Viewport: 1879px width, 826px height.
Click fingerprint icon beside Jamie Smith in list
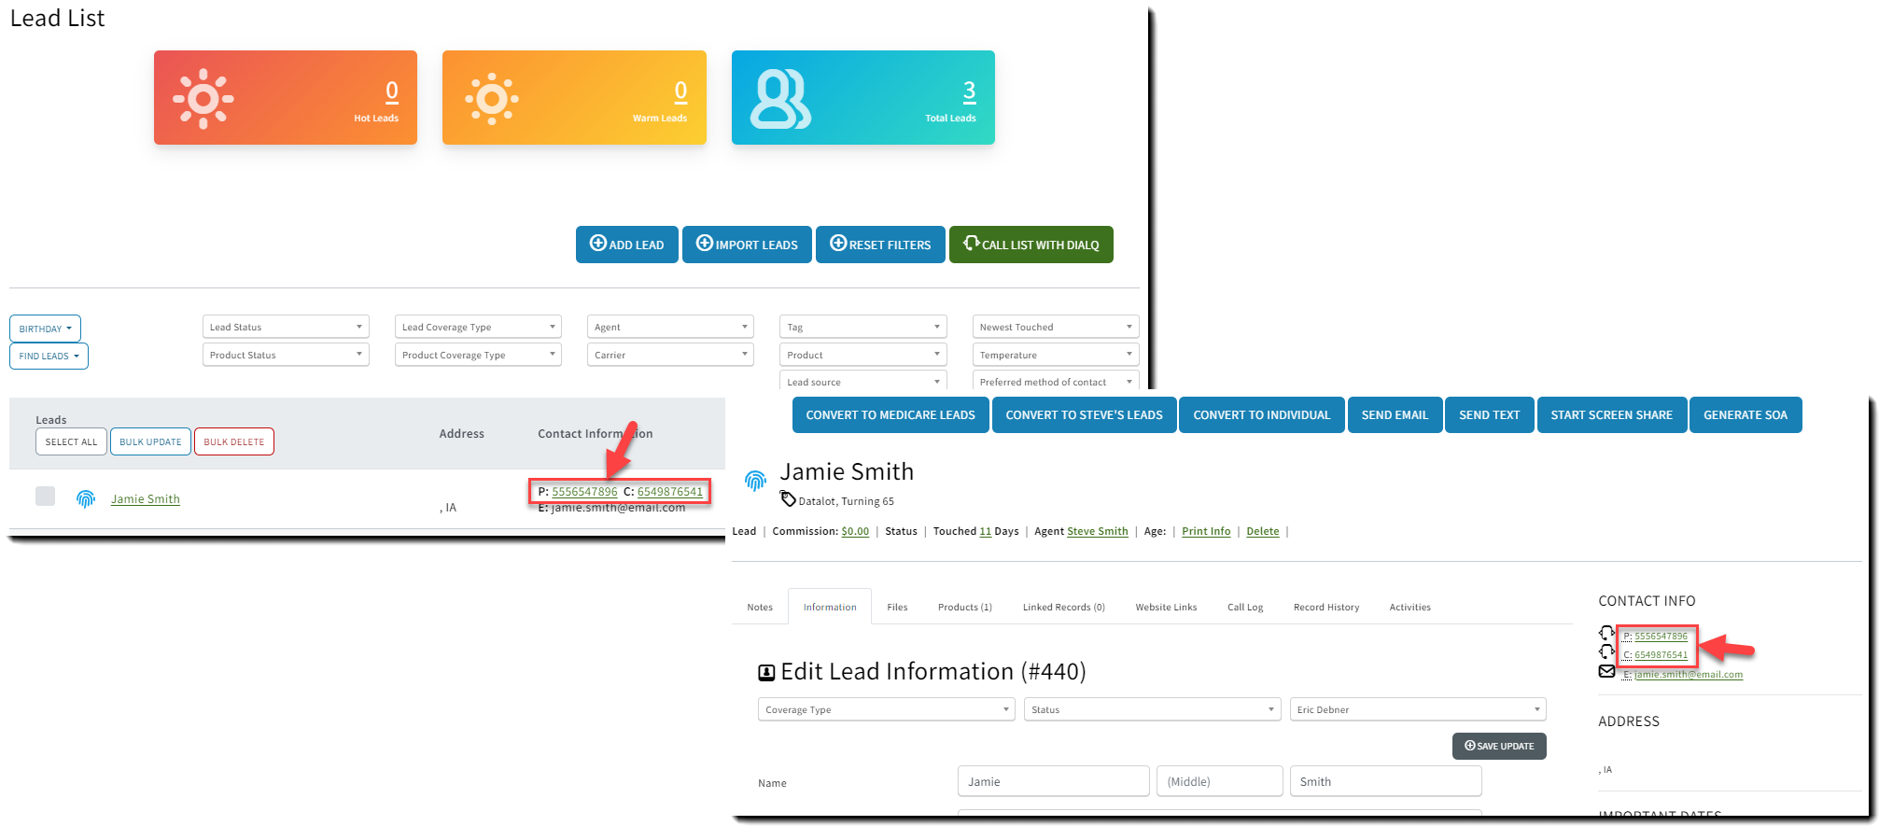[86, 499]
